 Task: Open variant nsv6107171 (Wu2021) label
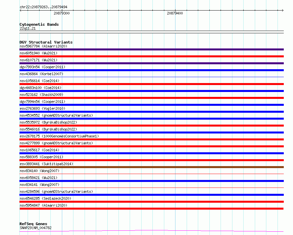[x=39, y=60]
